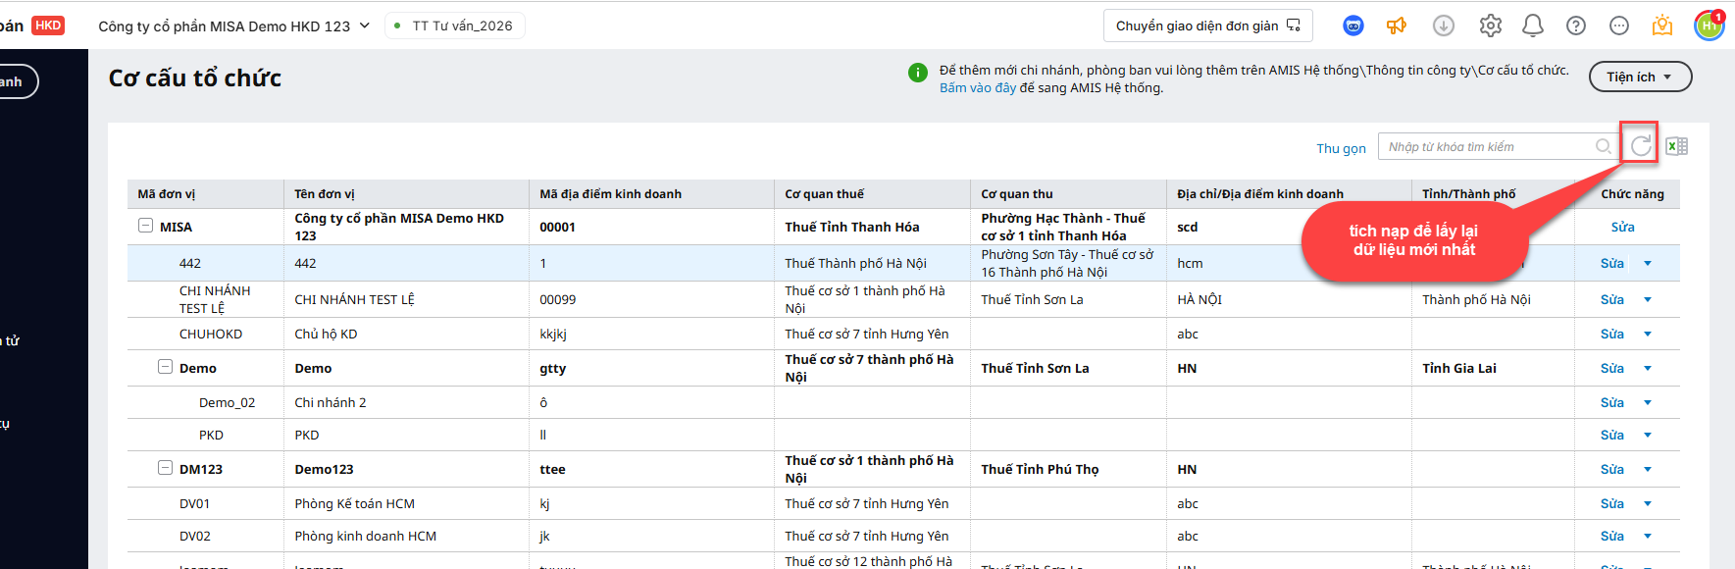Open the orange megaphone announcements

click(x=1397, y=26)
